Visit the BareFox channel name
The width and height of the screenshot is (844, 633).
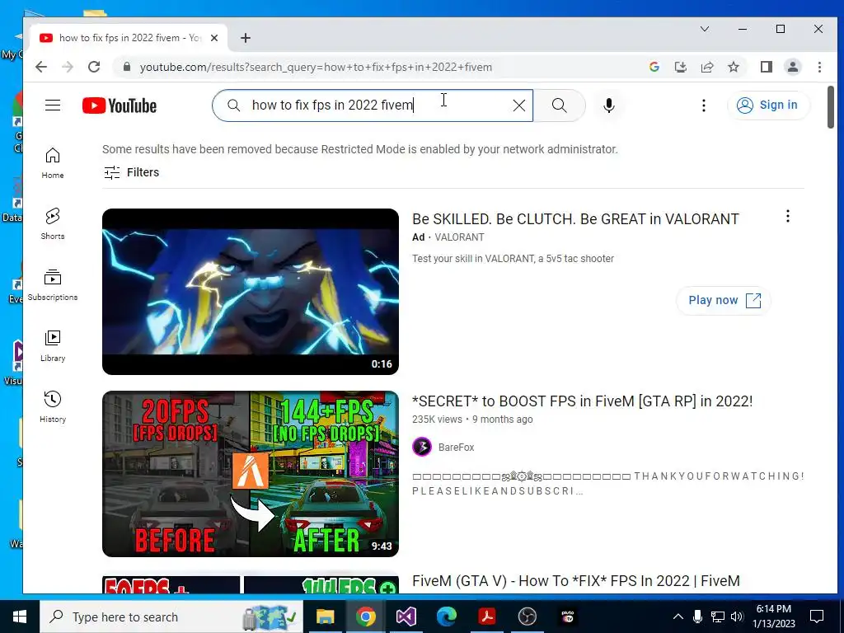click(456, 448)
